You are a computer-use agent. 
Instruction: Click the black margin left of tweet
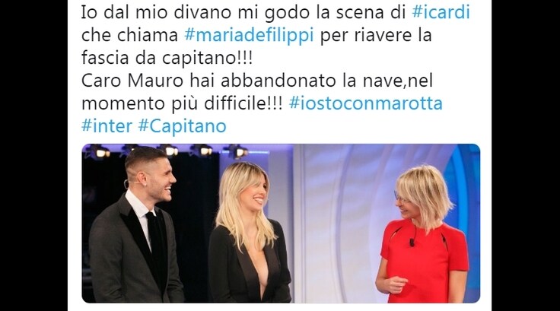click(34, 155)
